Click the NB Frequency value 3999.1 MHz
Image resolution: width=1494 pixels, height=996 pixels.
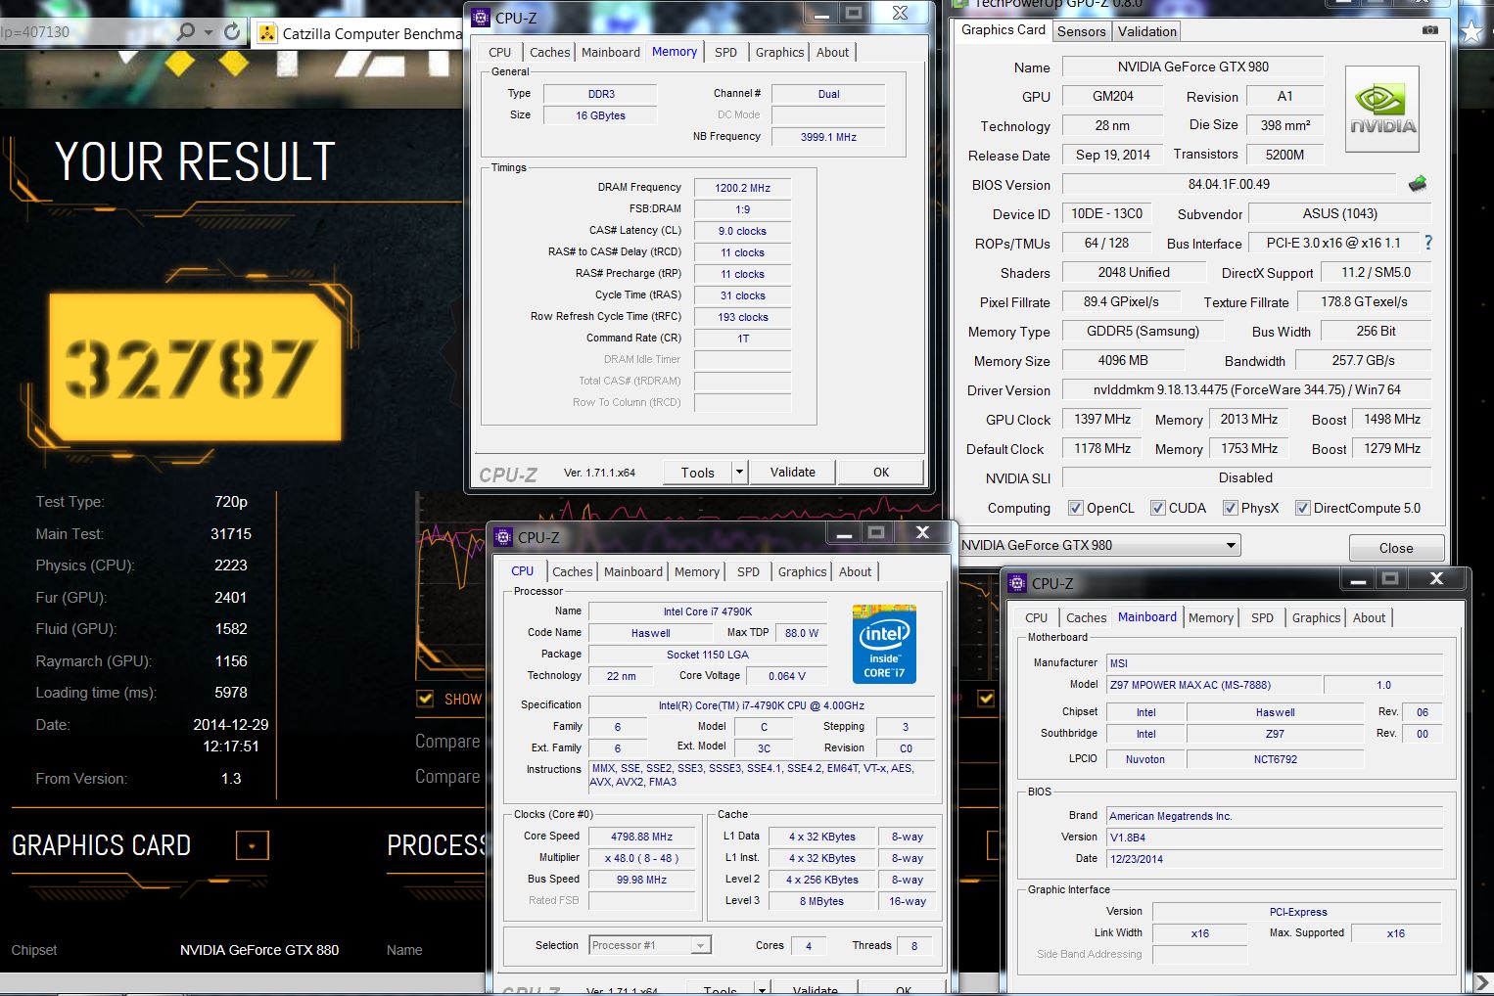[x=828, y=137]
